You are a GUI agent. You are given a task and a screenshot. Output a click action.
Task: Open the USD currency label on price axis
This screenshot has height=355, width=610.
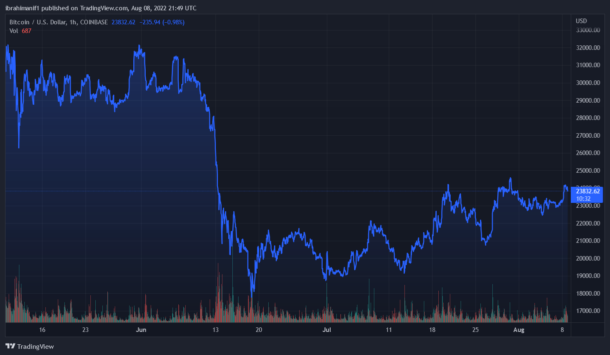[x=581, y=21]
